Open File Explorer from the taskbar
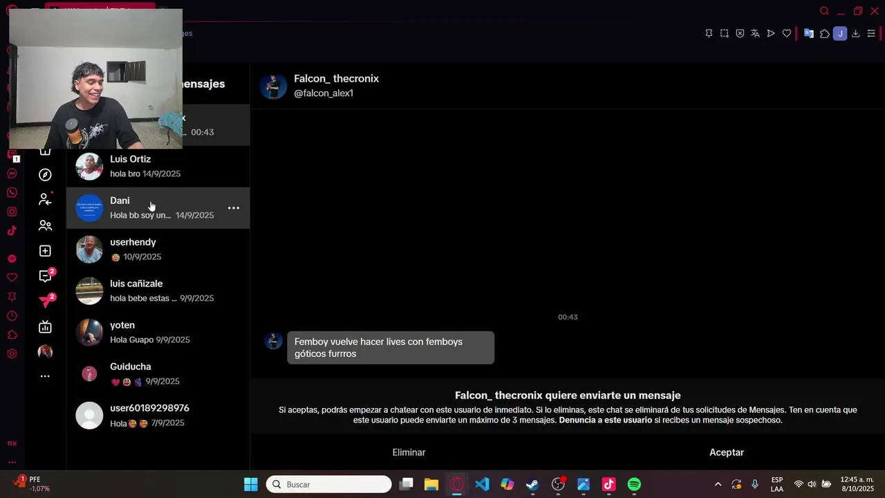This screenshot has height=498, width=885. pyautogui.click(x=431, y=485)
